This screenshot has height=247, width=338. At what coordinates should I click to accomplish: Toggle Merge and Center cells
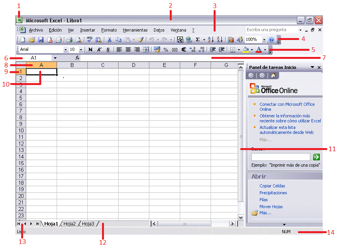(146, 50)
